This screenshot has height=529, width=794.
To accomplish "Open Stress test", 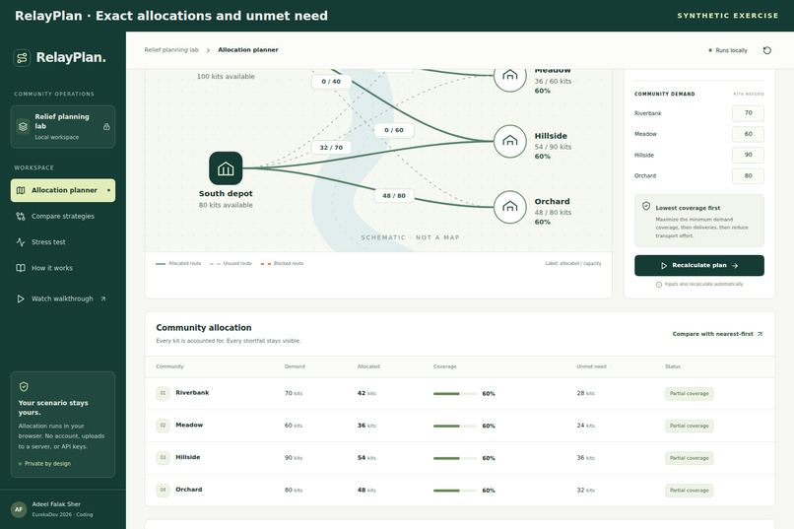I will coord(63,242).
